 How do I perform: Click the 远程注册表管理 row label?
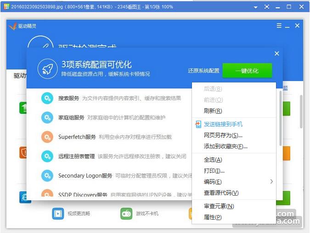pos(77,156)
